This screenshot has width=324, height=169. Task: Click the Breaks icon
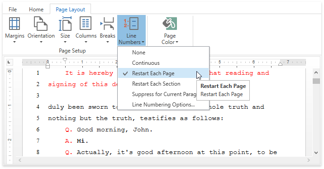[x=107, y=24]
